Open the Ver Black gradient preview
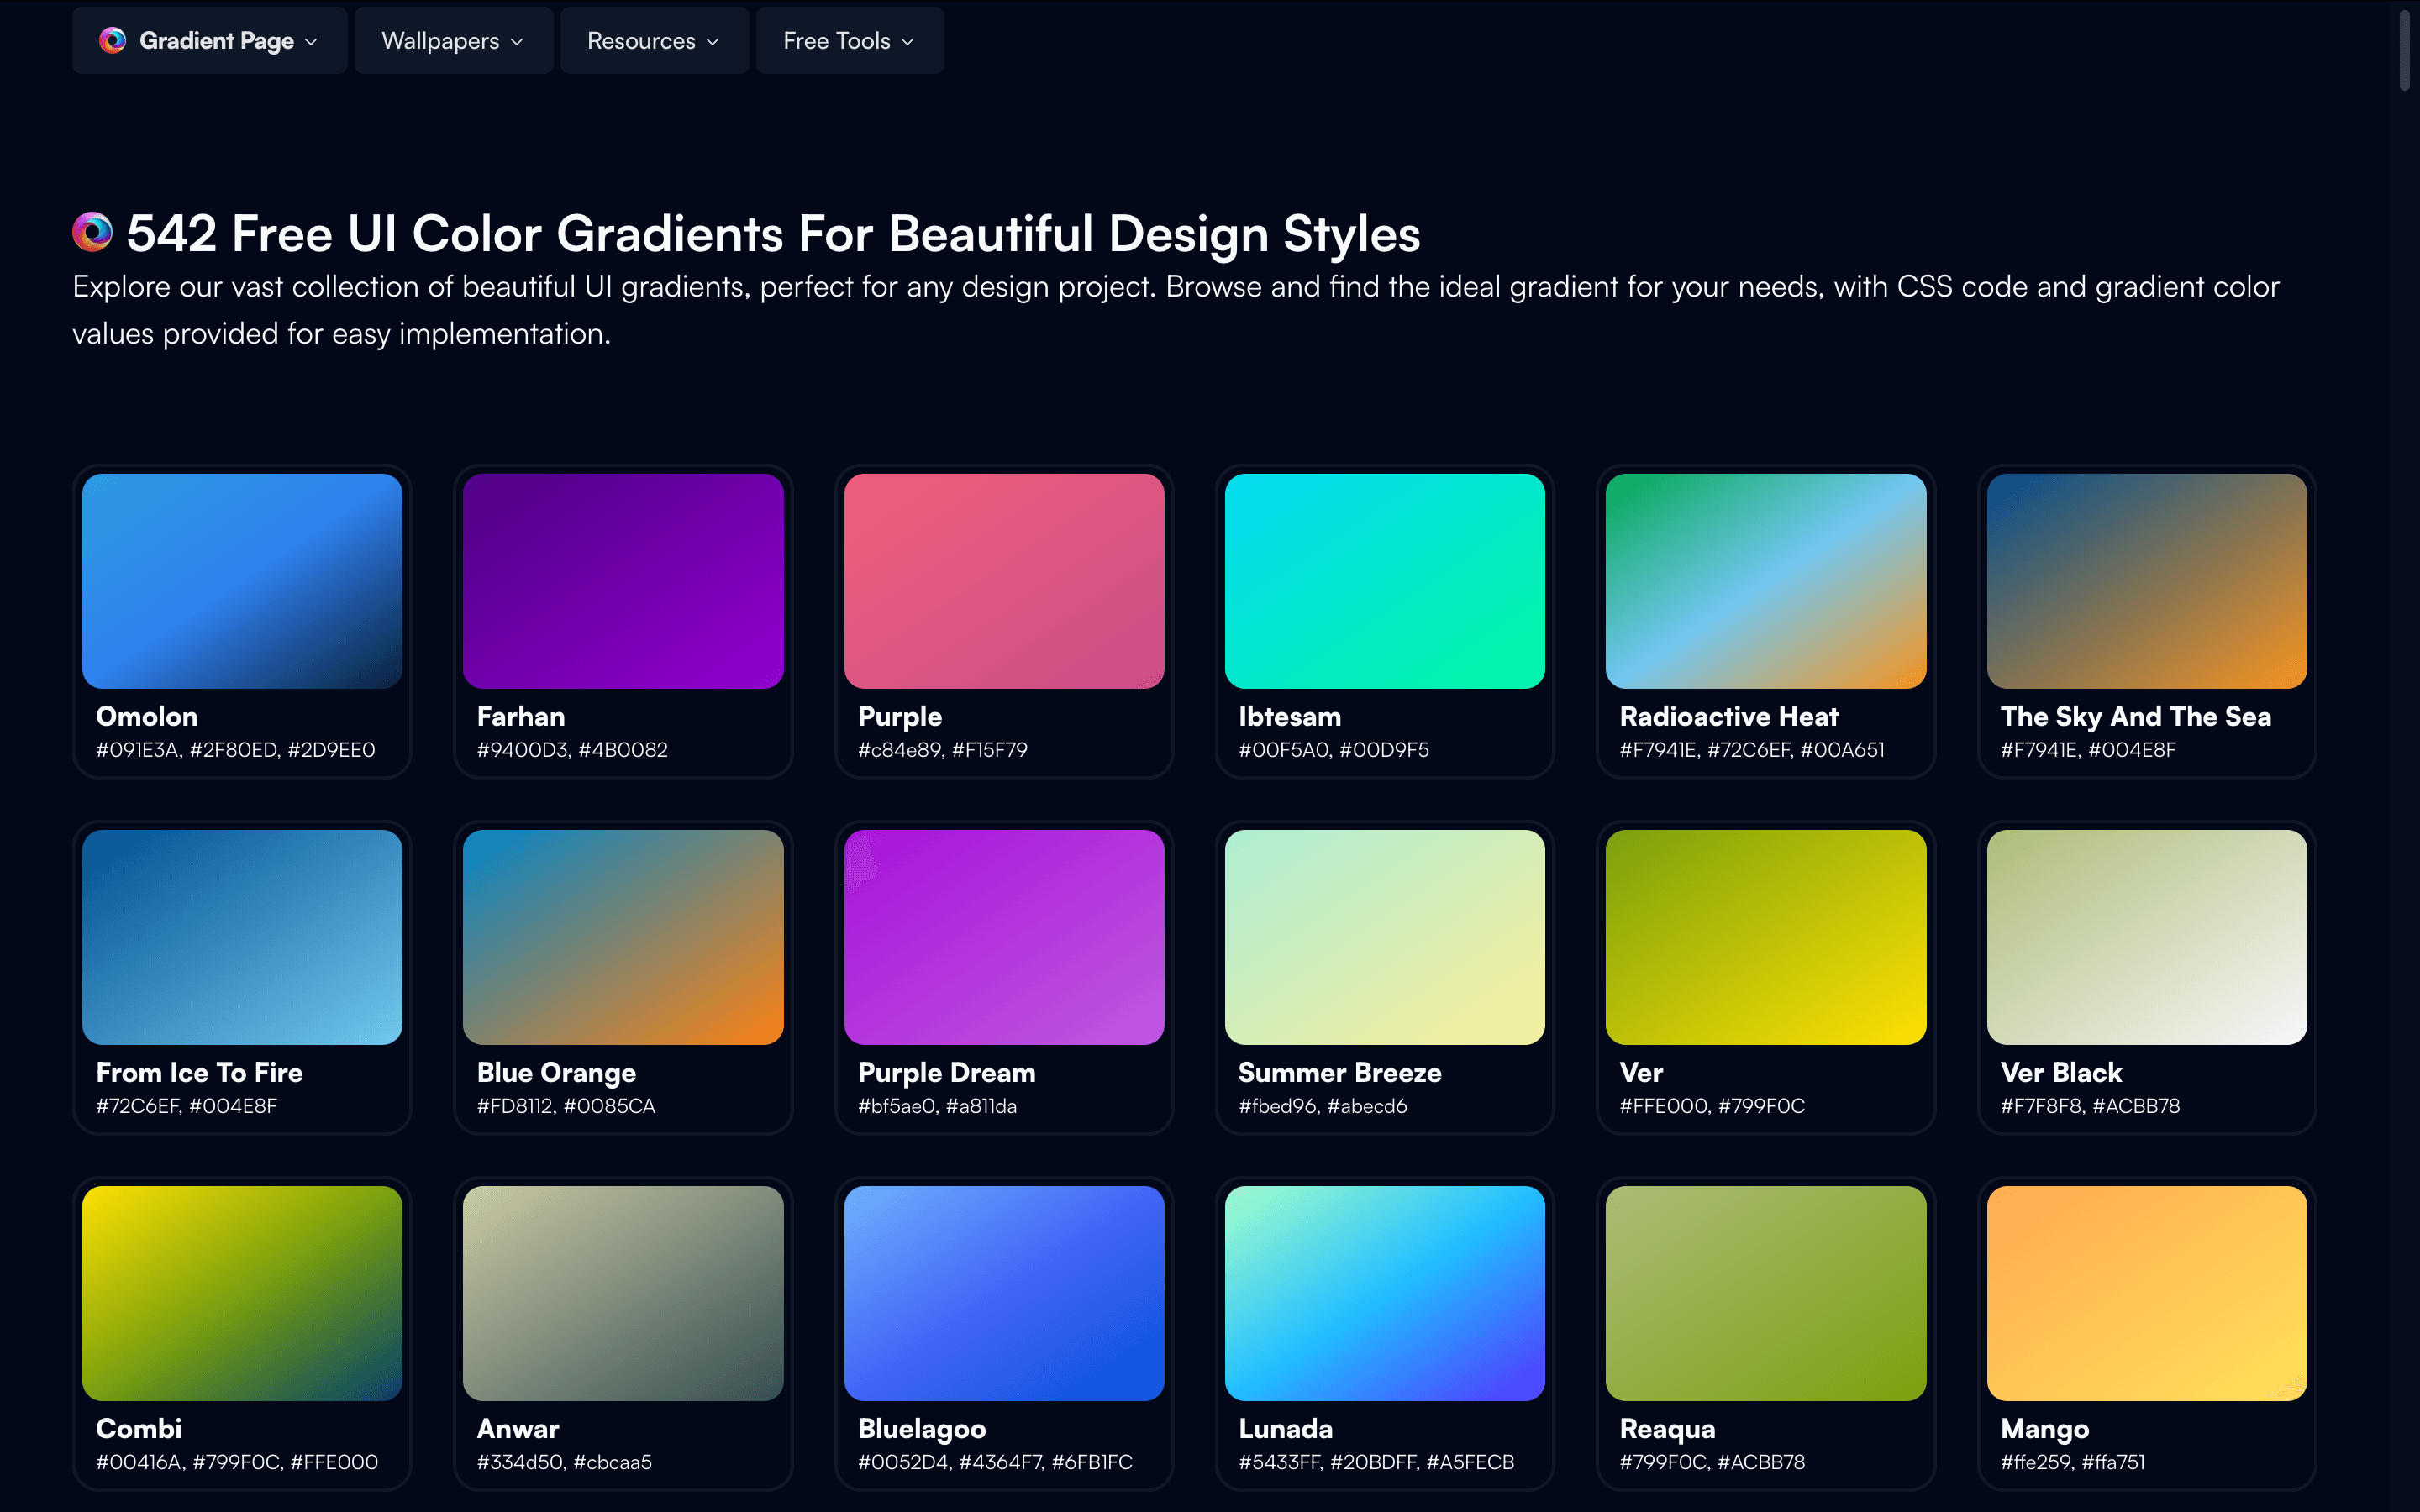Image resolution: width=2420 pixels, height=1512 pixels. click(x=2147, y=937)
